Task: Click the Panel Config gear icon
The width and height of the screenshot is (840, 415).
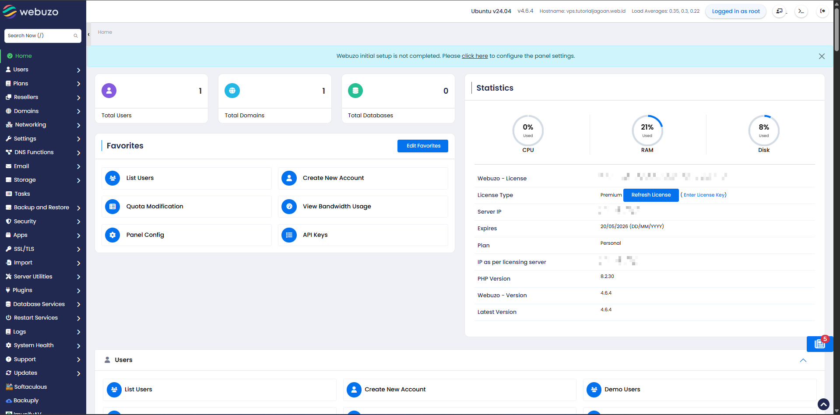Action: [x=112, y=235]
